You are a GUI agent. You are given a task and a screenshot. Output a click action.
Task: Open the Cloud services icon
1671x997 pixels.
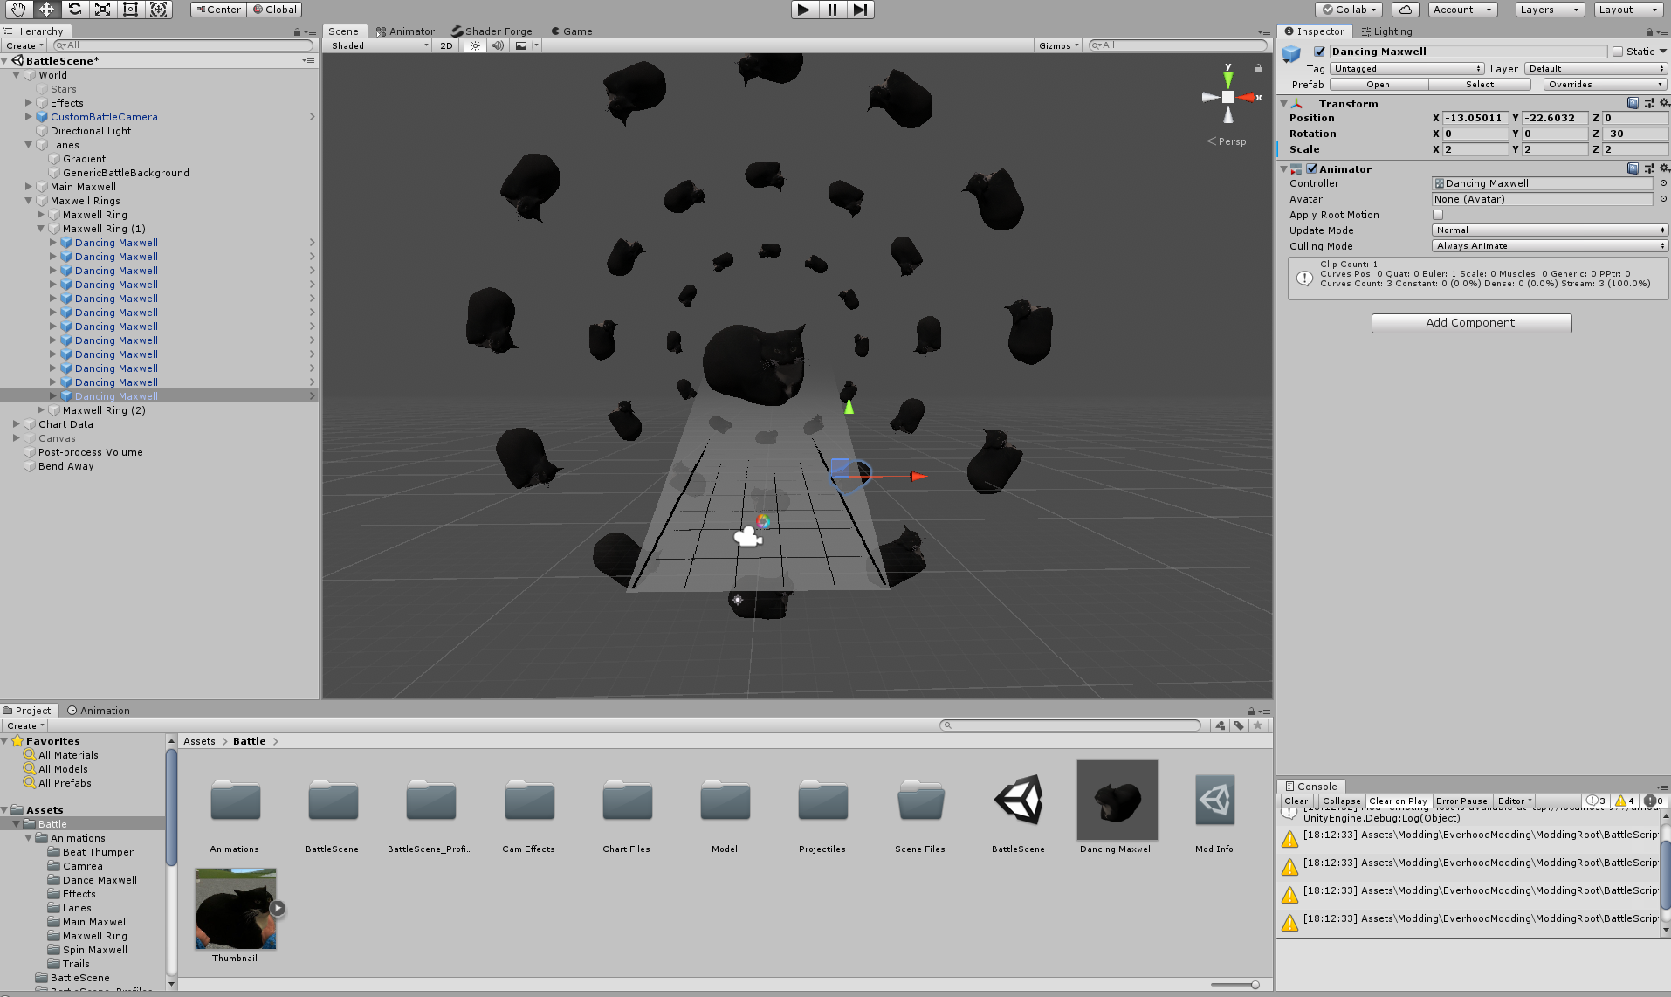click(x=1405, y=10)
